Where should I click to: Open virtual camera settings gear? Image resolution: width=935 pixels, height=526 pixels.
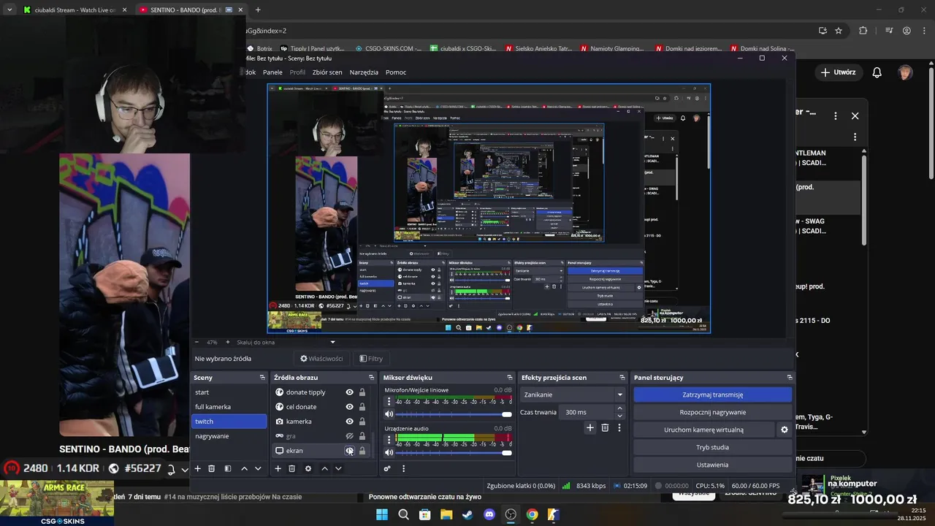coord(785,430)
